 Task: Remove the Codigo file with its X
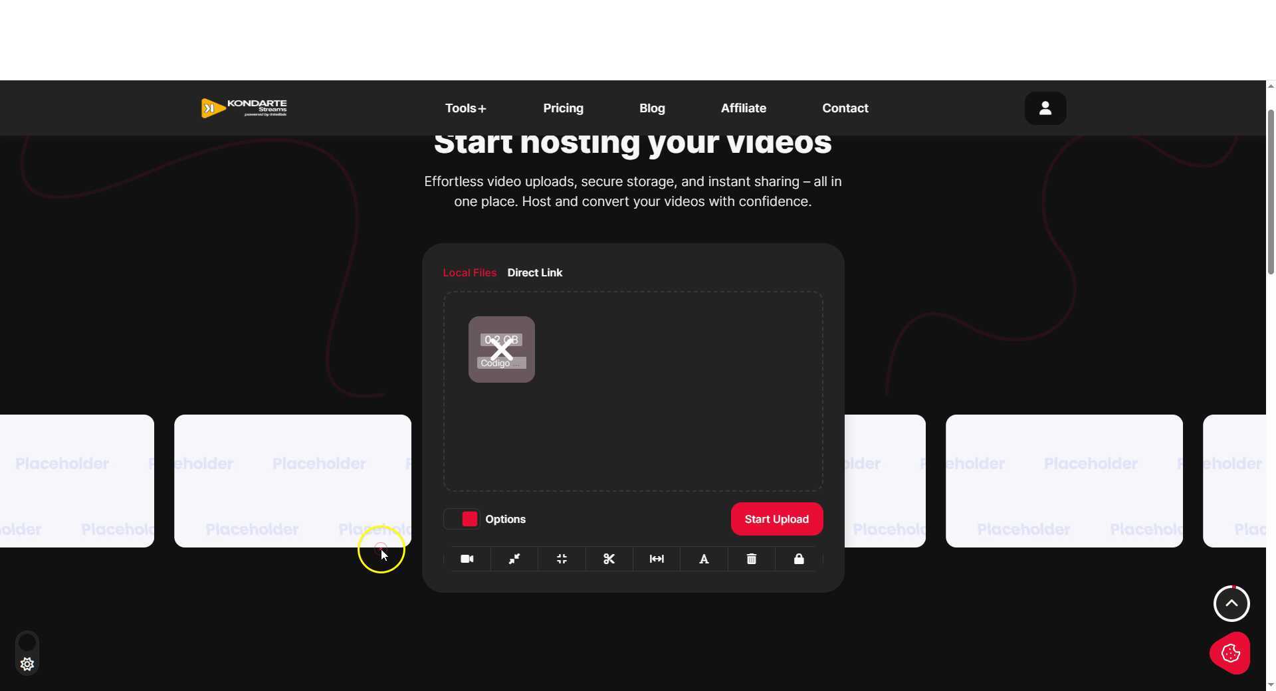tap(502, 349)
